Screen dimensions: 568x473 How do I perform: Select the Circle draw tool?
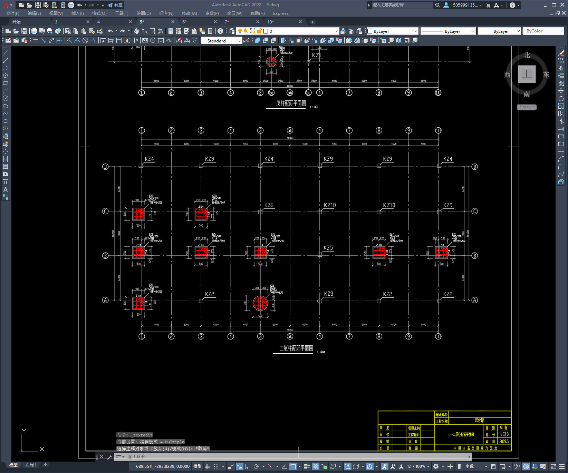tap(6, 98)
